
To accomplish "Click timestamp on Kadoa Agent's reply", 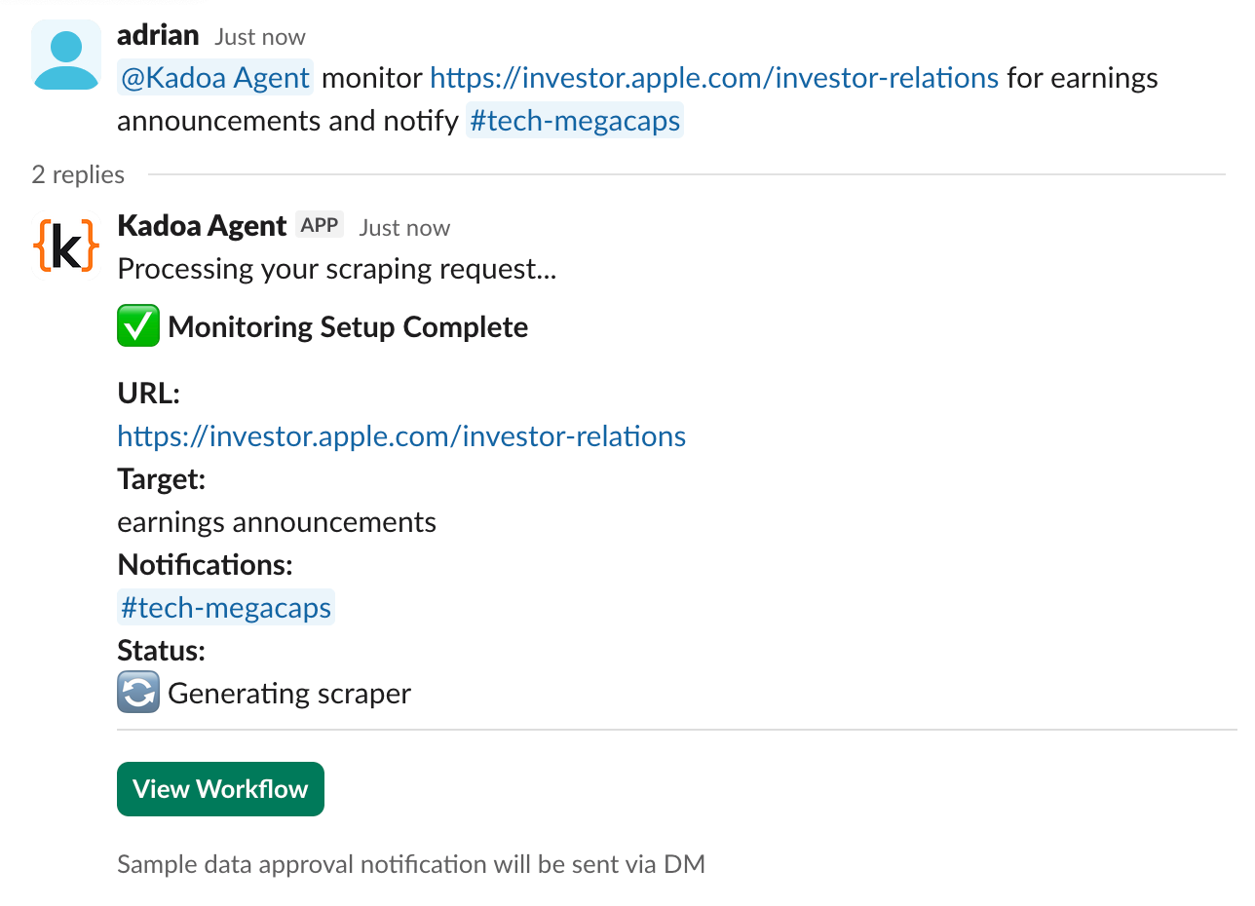I will (404, 228).
